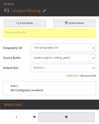This screenshot has height=124, width=99.
Task: Click the No Configured Locations text
Action: click(27, 90)
